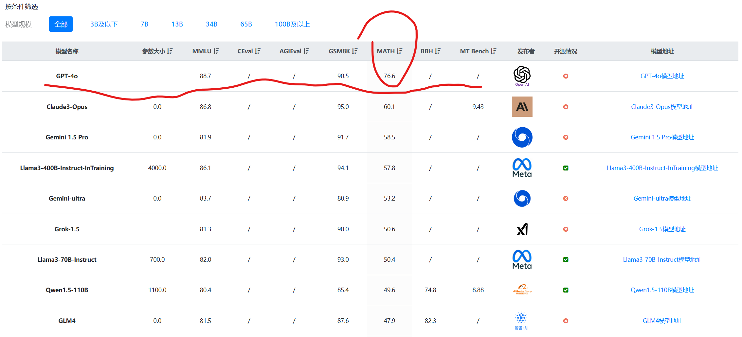Screen dimensions: 742x337
Task: Click closed-source red icon for GPT-4o
Action: pyautogui.click(x=566, y=76)
